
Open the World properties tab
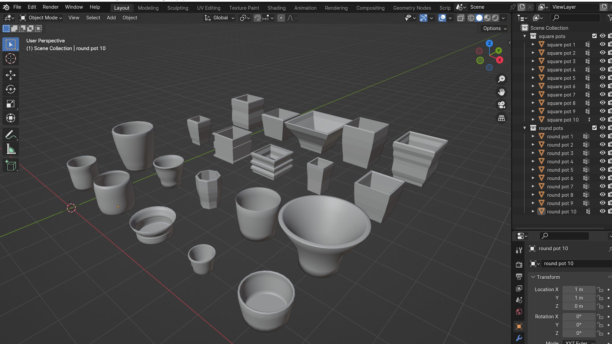519,312
